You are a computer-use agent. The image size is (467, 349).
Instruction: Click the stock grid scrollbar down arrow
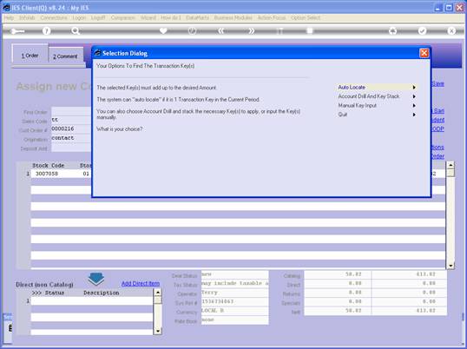pos(451,266)
